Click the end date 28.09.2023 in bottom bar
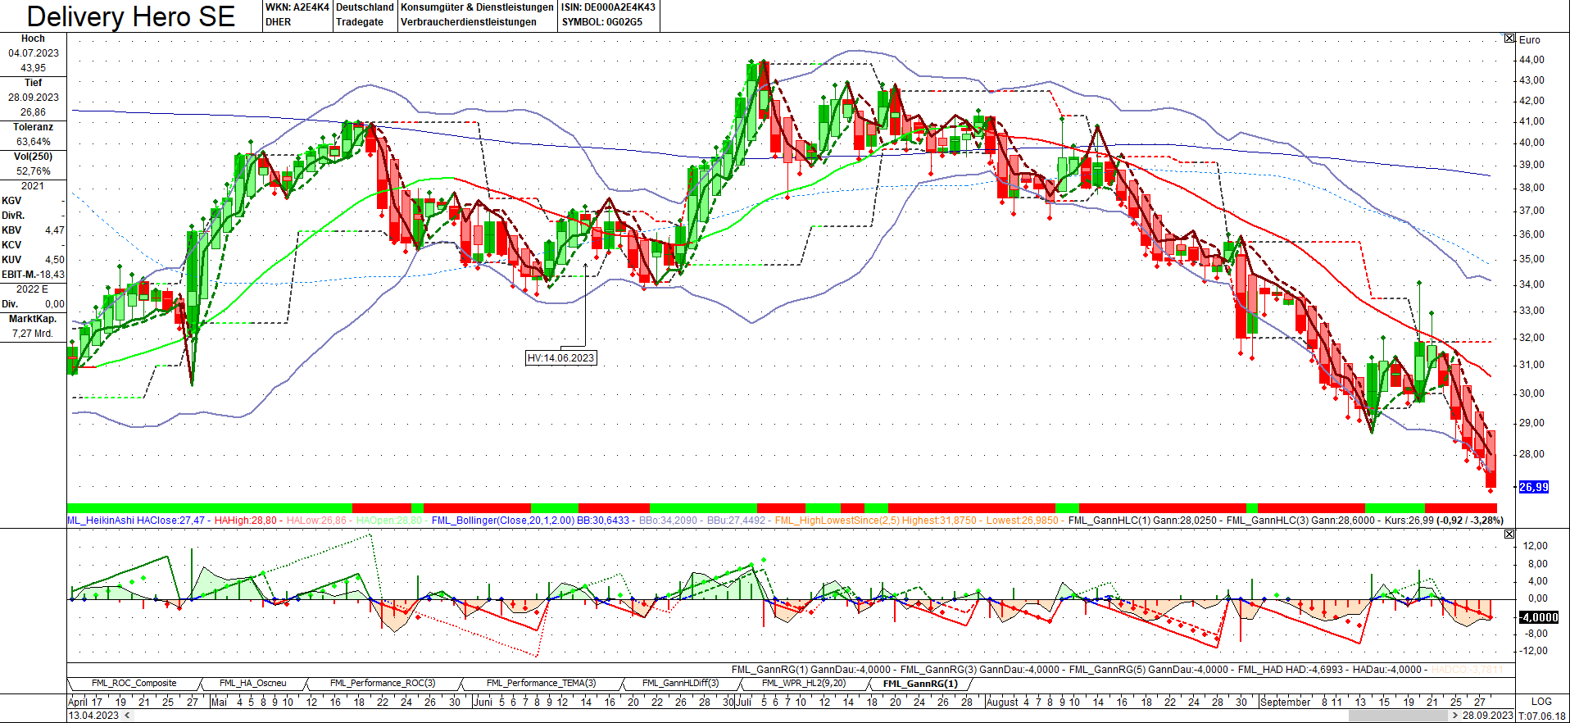The width and height of the screenshot is (1570, 723). tap(1488, 716)
